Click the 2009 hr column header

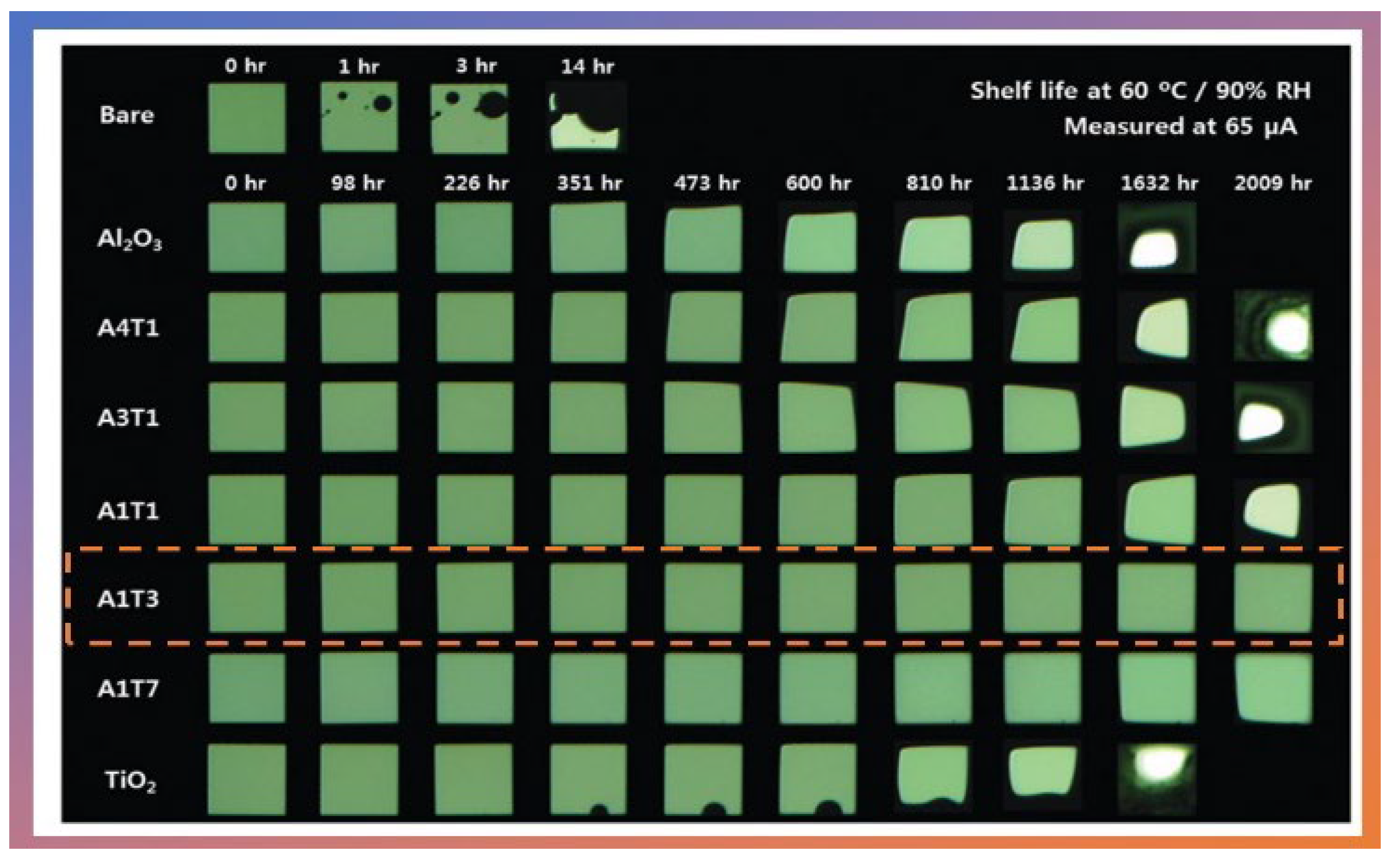coord(1272,183)
